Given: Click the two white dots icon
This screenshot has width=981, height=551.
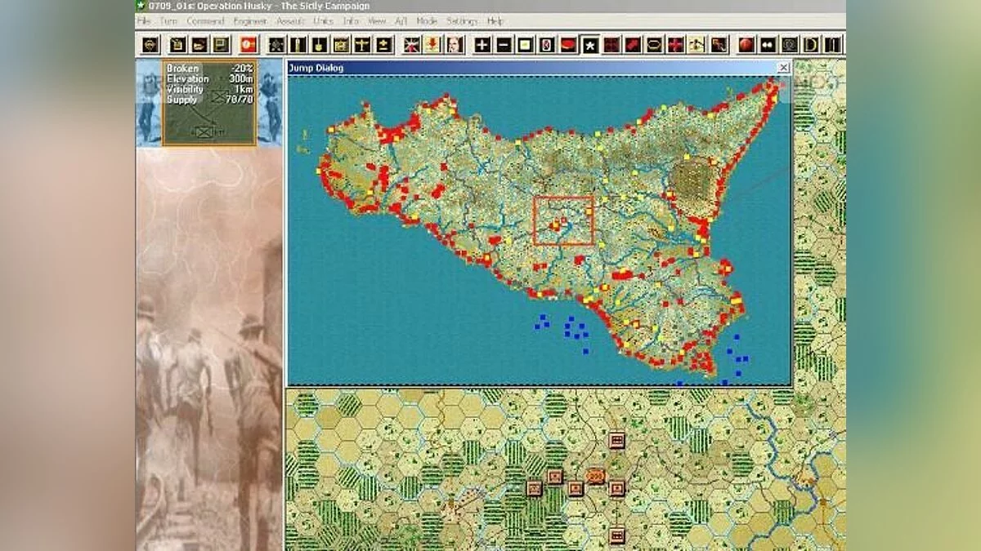Looking at the screenshot, I should (x=768, y=44).
